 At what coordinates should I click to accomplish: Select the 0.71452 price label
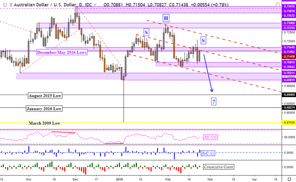point(289,52)
